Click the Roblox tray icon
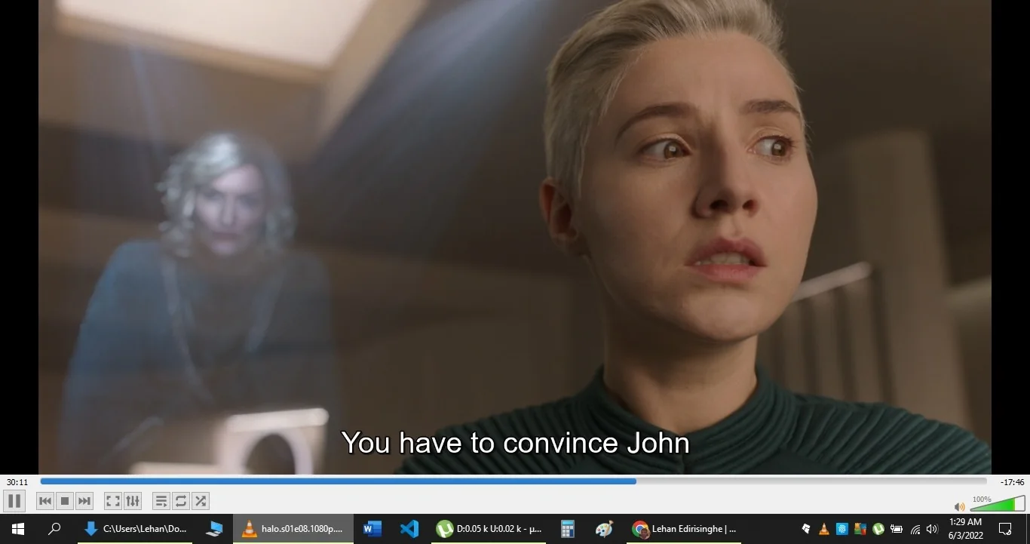The image size is (1030, 544). pos(806,529)
